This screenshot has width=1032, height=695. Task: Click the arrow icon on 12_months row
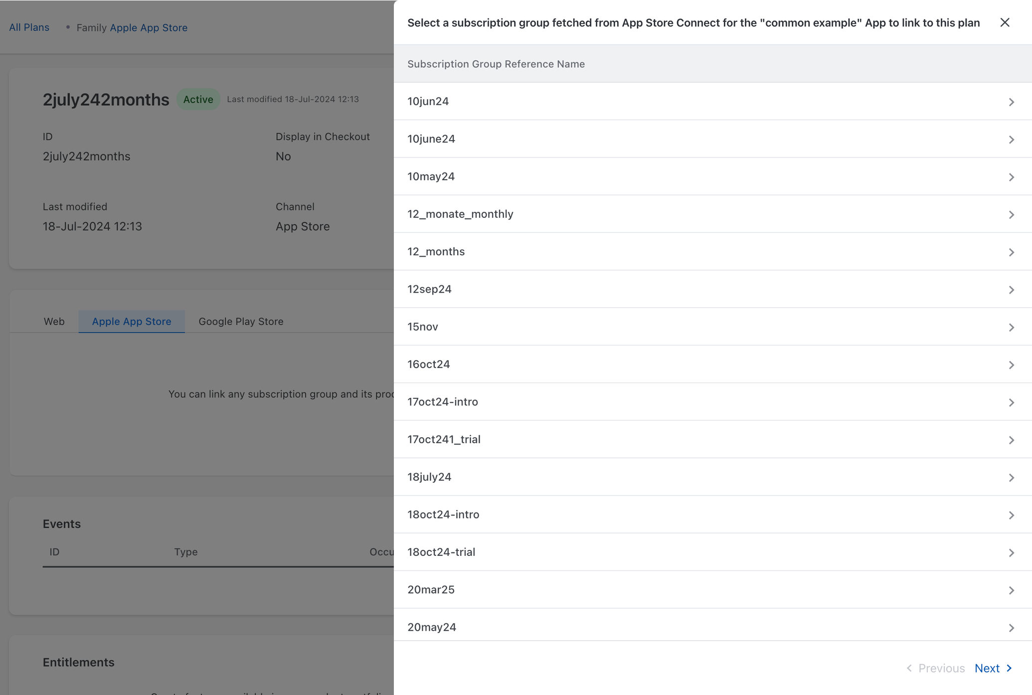point(1011,252)
